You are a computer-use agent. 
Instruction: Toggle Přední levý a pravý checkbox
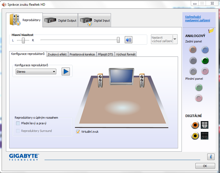click(x=18, y=123)
